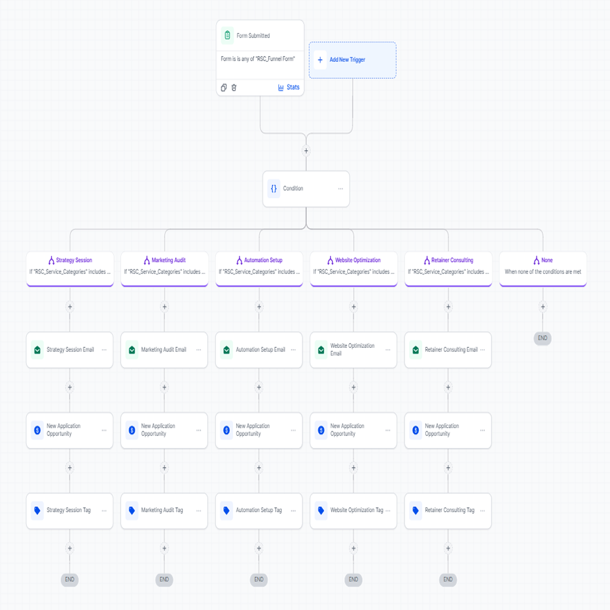Open the Strategy Session Email options menu

point(104,350)
